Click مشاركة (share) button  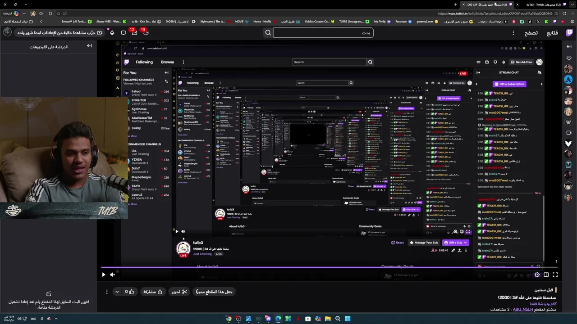pyautogui.click(x=153, y=292)
